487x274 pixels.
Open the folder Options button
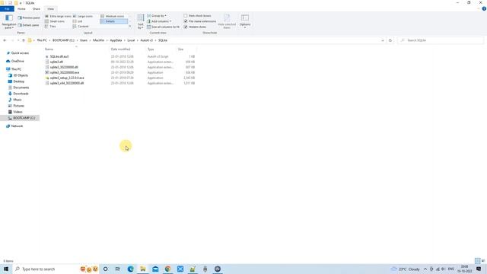click(x=245, y=22)
